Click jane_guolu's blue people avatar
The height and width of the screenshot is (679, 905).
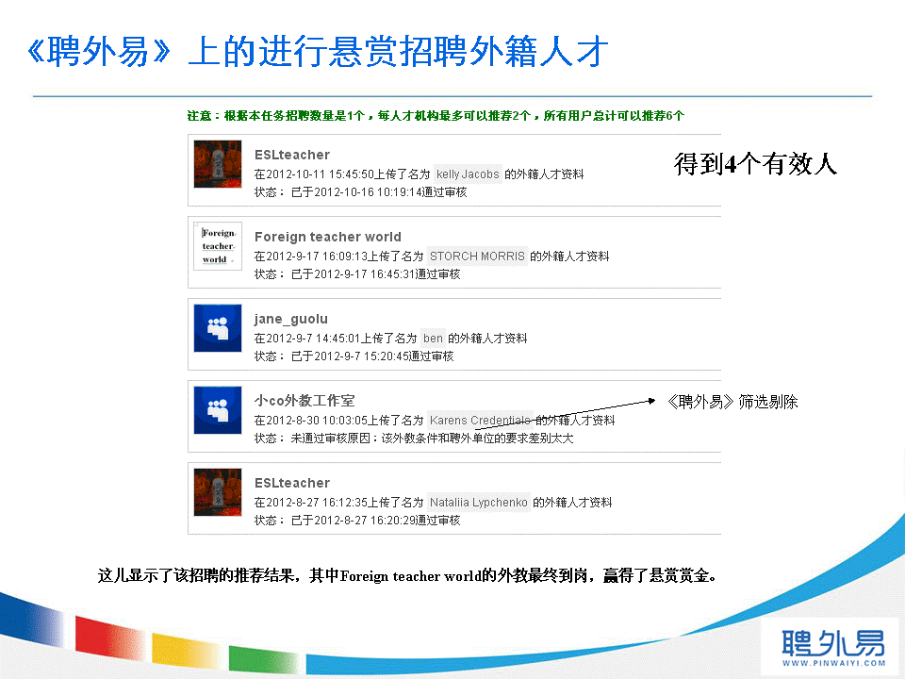[x=218, y=328]
